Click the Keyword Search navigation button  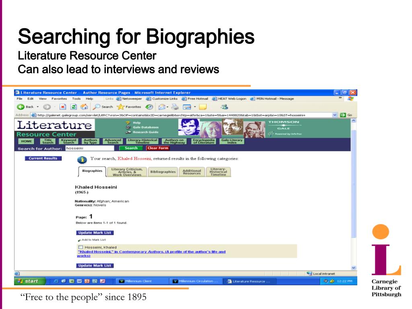tap(68, 141)
